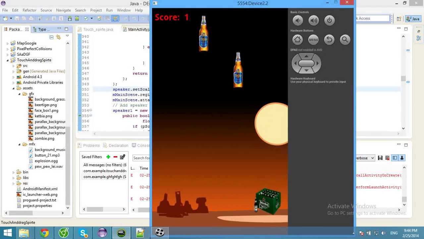This screenshot has width=424, height=239.
Task: Open Skype from the taskbar
Action: 83,233
